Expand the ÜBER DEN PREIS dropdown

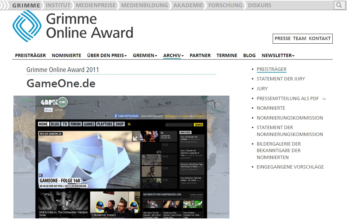[x=107, y=55]
